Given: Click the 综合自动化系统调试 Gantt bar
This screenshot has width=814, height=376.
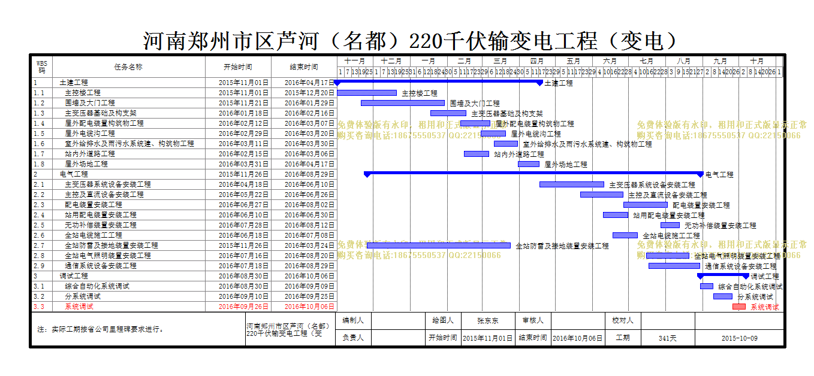Looking at the screenshot, I should tap(707, 286).
